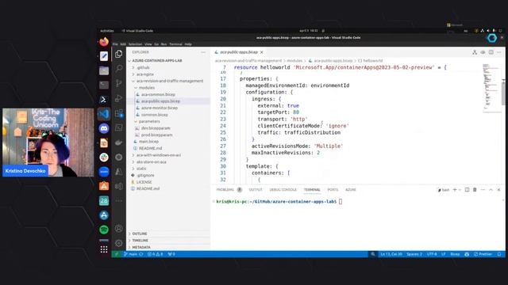Open prod.bicepparam in the explorer
508x285 pixels.
(x=156, y=135)
